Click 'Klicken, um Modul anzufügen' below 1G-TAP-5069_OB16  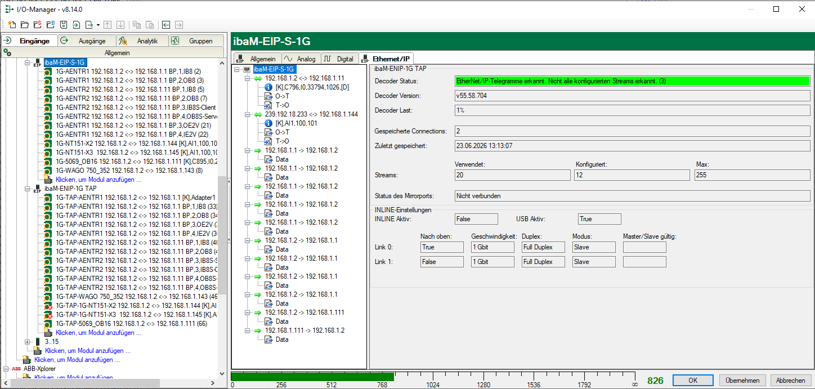98,333
